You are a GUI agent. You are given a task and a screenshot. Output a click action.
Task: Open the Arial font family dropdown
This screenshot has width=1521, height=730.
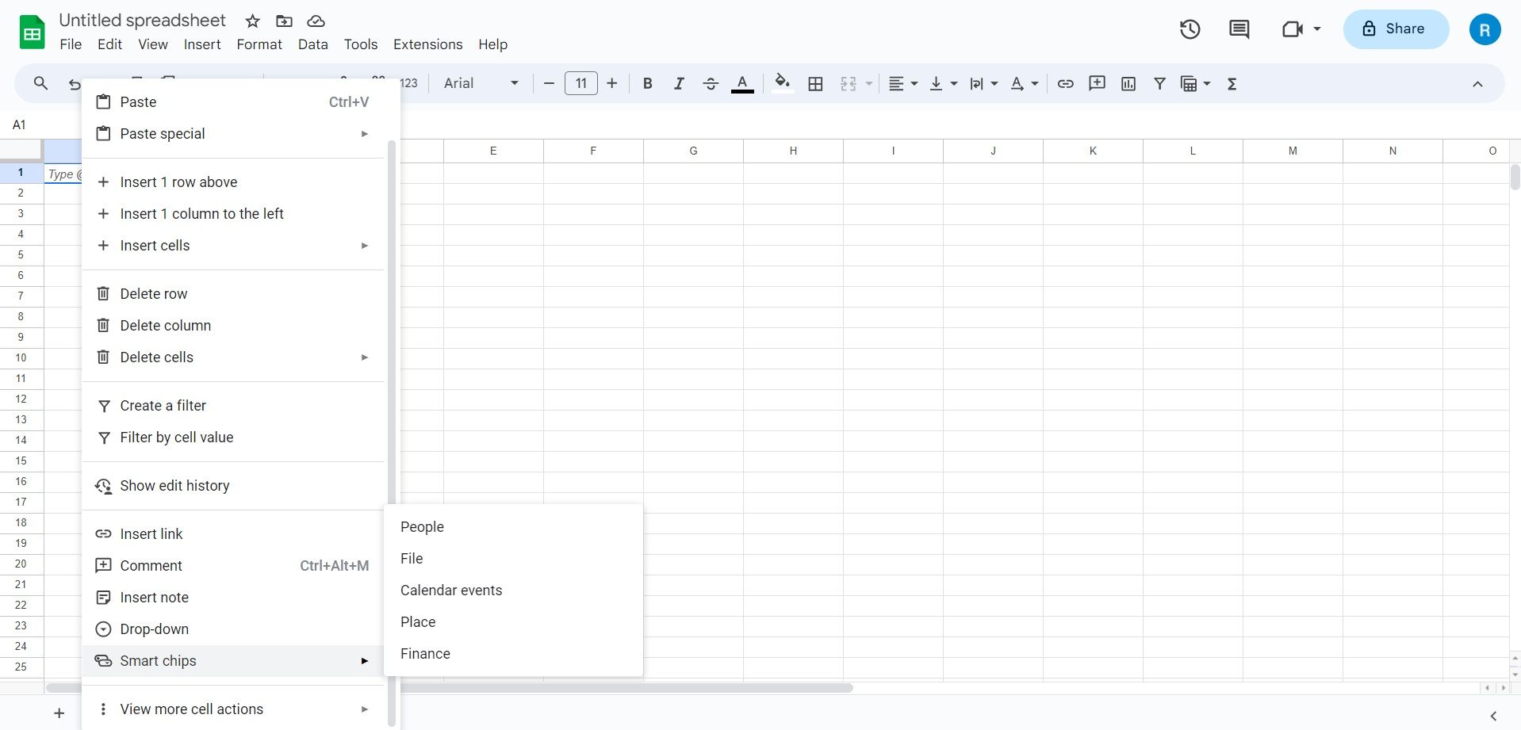click(479, 83)
